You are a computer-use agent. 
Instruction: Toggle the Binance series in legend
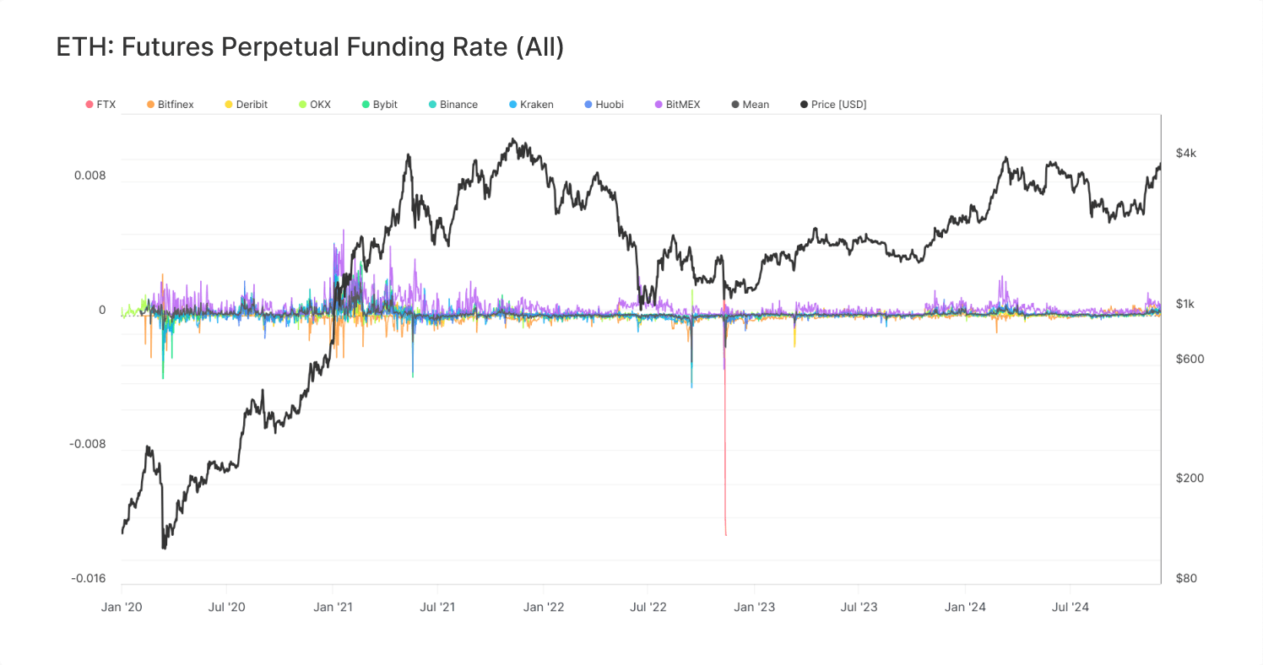coord(453,105)
